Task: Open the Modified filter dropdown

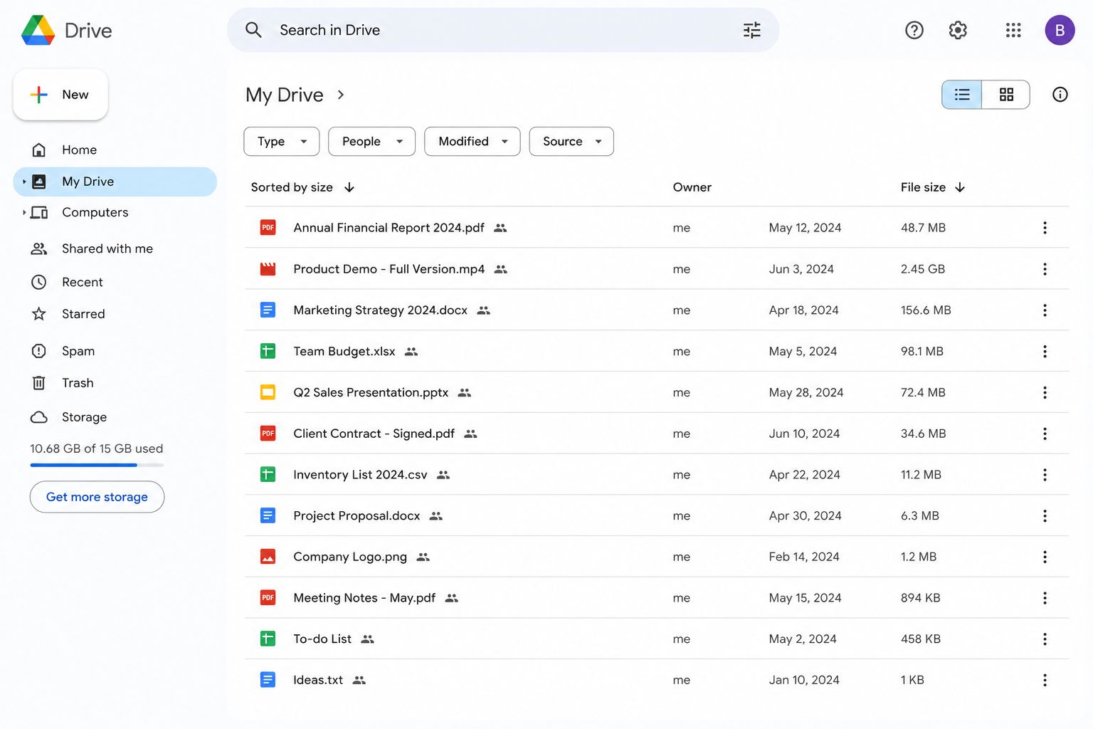Action: click(x=472, y=142)
